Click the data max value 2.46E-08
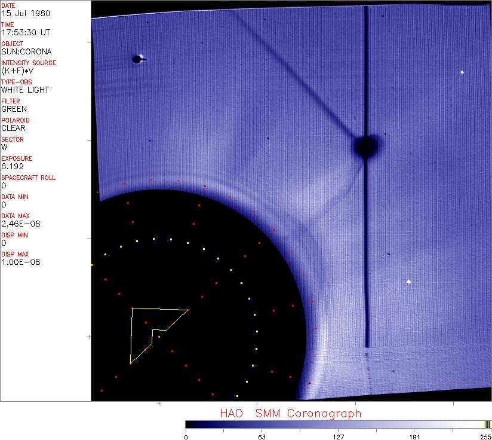 tap(21, 224)
